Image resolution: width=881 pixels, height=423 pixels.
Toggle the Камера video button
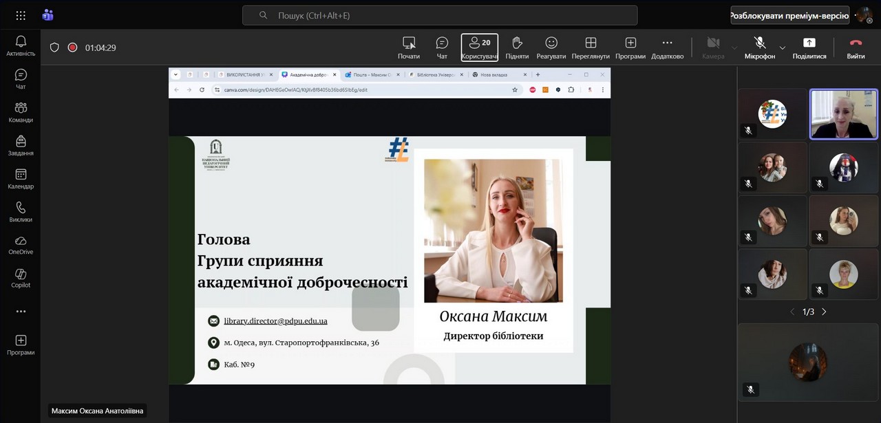(x=713, y=47)
